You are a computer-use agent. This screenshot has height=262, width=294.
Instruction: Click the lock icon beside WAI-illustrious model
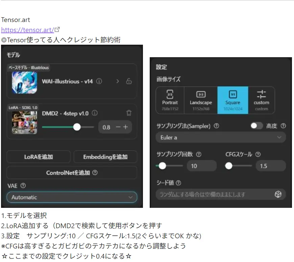tap(129, 81)
